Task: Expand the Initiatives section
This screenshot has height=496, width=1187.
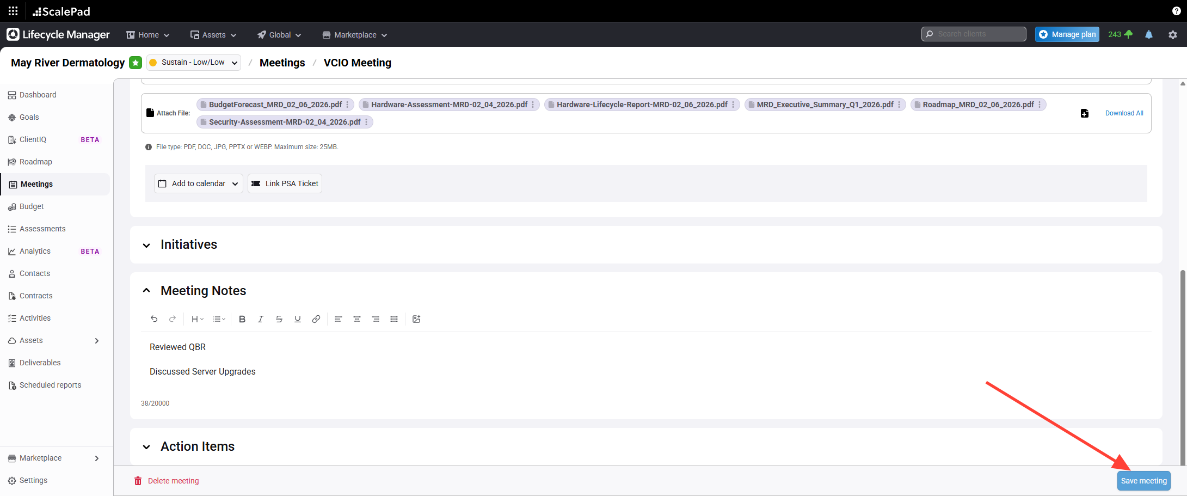Action: tap(146, 246)
